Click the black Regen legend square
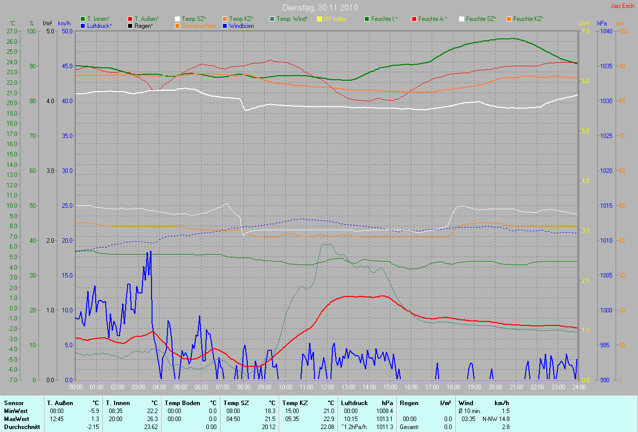The width and height of the screenshot is (638, 432). [x=130, y=25]
